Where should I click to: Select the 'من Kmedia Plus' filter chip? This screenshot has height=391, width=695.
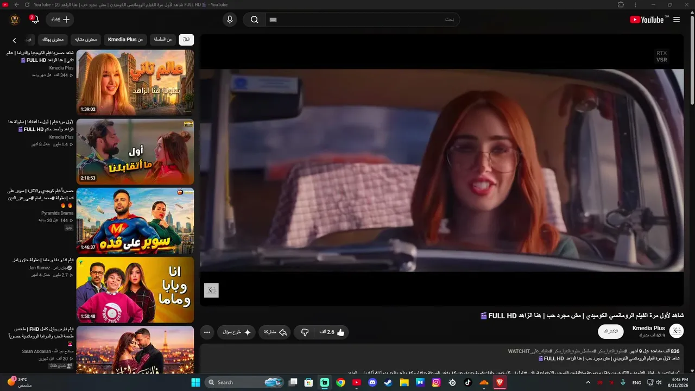pyautogui.click(x=125, y=39)
